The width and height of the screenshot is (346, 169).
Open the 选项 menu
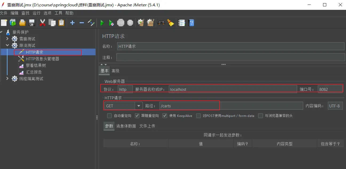(x=47, y=13)
